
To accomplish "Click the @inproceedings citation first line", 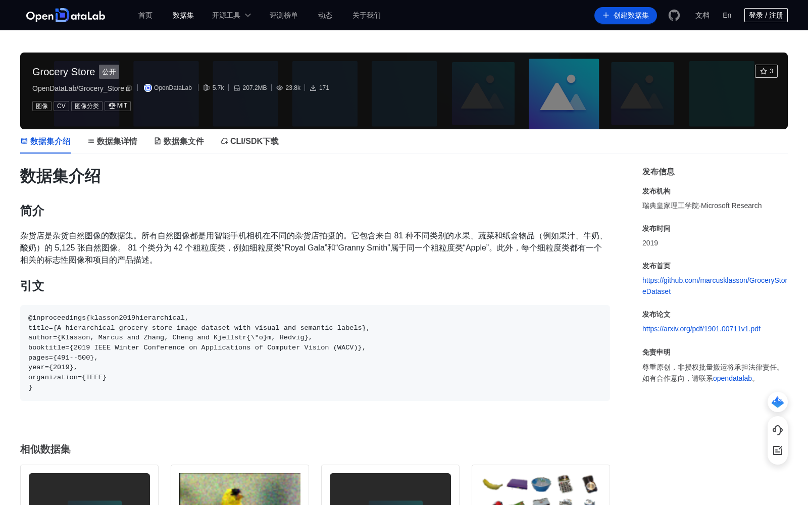I will coord(109,318).
